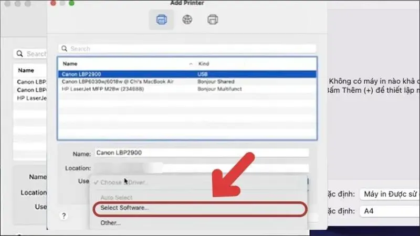Expand the Máy in Được sử dropdown
Image resolution: width=420 pixels, height=236 pixels.
pyautogui.click(x=388, y=195)
